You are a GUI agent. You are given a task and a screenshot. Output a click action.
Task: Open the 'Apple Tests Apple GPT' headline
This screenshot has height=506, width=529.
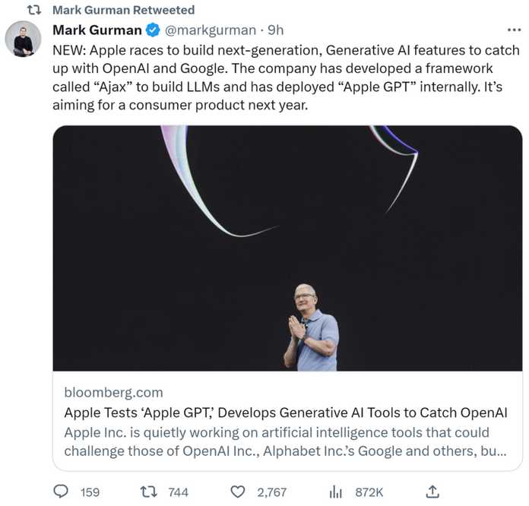click(x=286, y=413)
